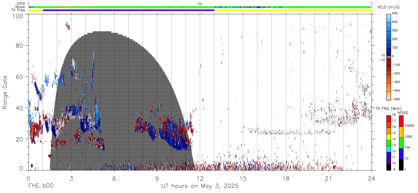Click the 24 tick on UT hours axis
Viewport: 418px width, 193px height.
click(372, 178)
